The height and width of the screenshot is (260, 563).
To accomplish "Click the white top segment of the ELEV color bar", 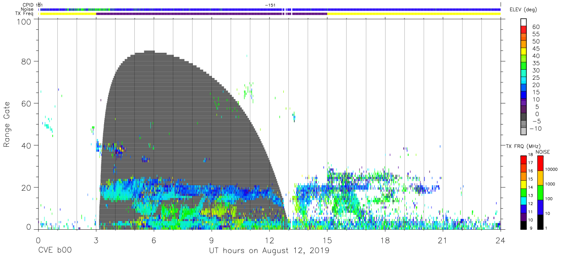I will click(x=523, y=22).
